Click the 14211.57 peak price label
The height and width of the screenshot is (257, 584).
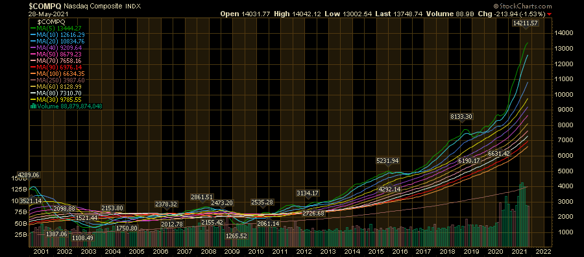(526, 23)
